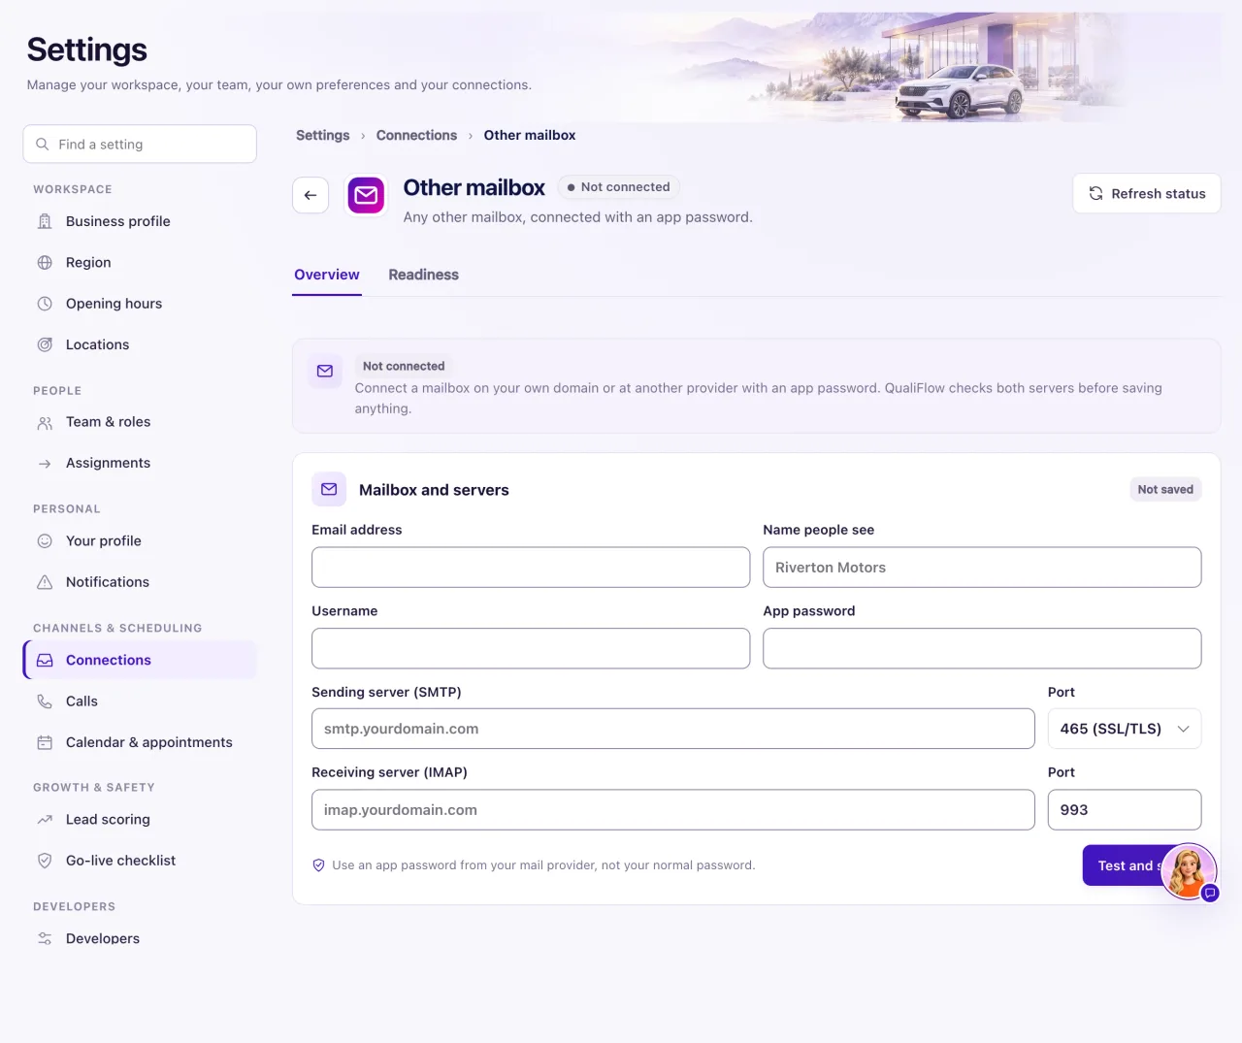This screenshot has height=1043, width=1242.
Task: Click the Refresh status button
Action: tap(1147, 194)
